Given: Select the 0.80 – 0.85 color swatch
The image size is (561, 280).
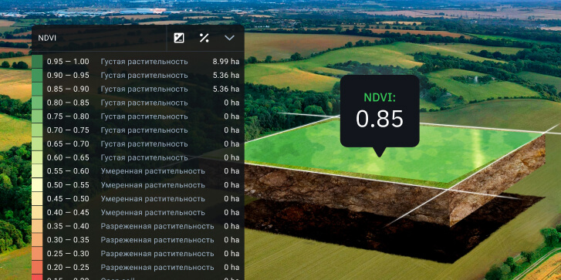Looking at the screenshot, I should click(x=37, y=103).
